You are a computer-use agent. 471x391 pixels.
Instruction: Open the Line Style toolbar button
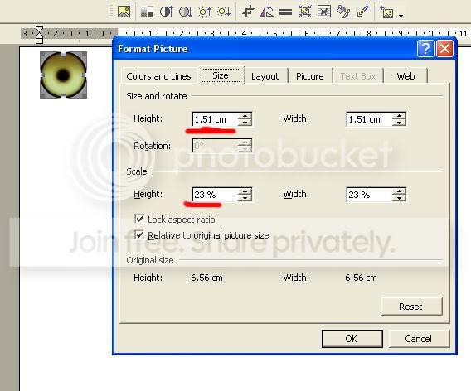285,12
